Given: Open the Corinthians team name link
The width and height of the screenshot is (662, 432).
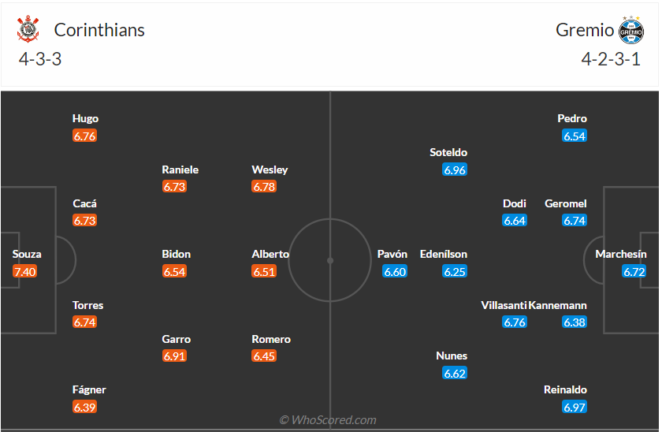Looking at the screenshot, I should coord(99,30).
